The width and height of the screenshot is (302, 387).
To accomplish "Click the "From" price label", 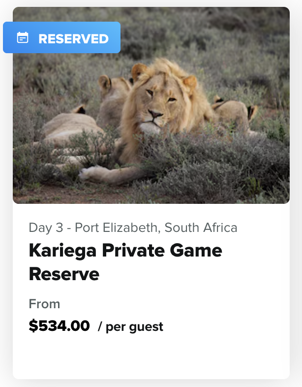I will (x=44, y=303).
